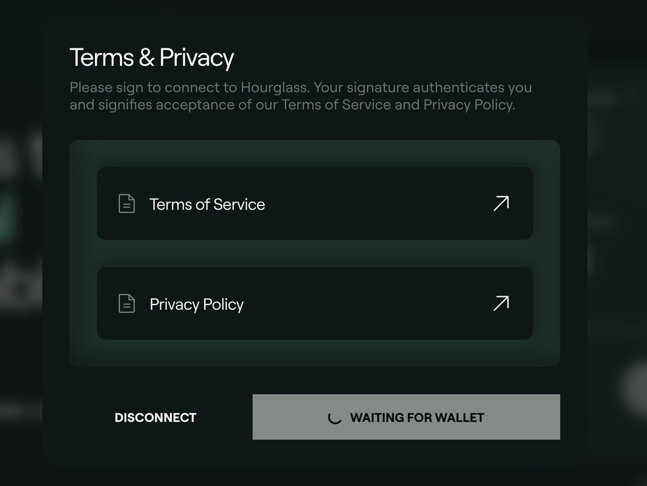Click 'Privacy Policy' in the description sentence
647x486 pixels.
[x=467, y=105]
